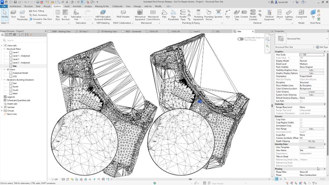Click the Sprinkler tool icon
This screenshot has width=329, height=185.
click(218, 14)
